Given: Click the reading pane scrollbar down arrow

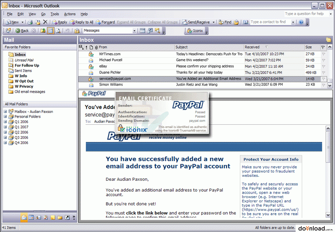Looking at the screenshot, I should tap(328, 215).
